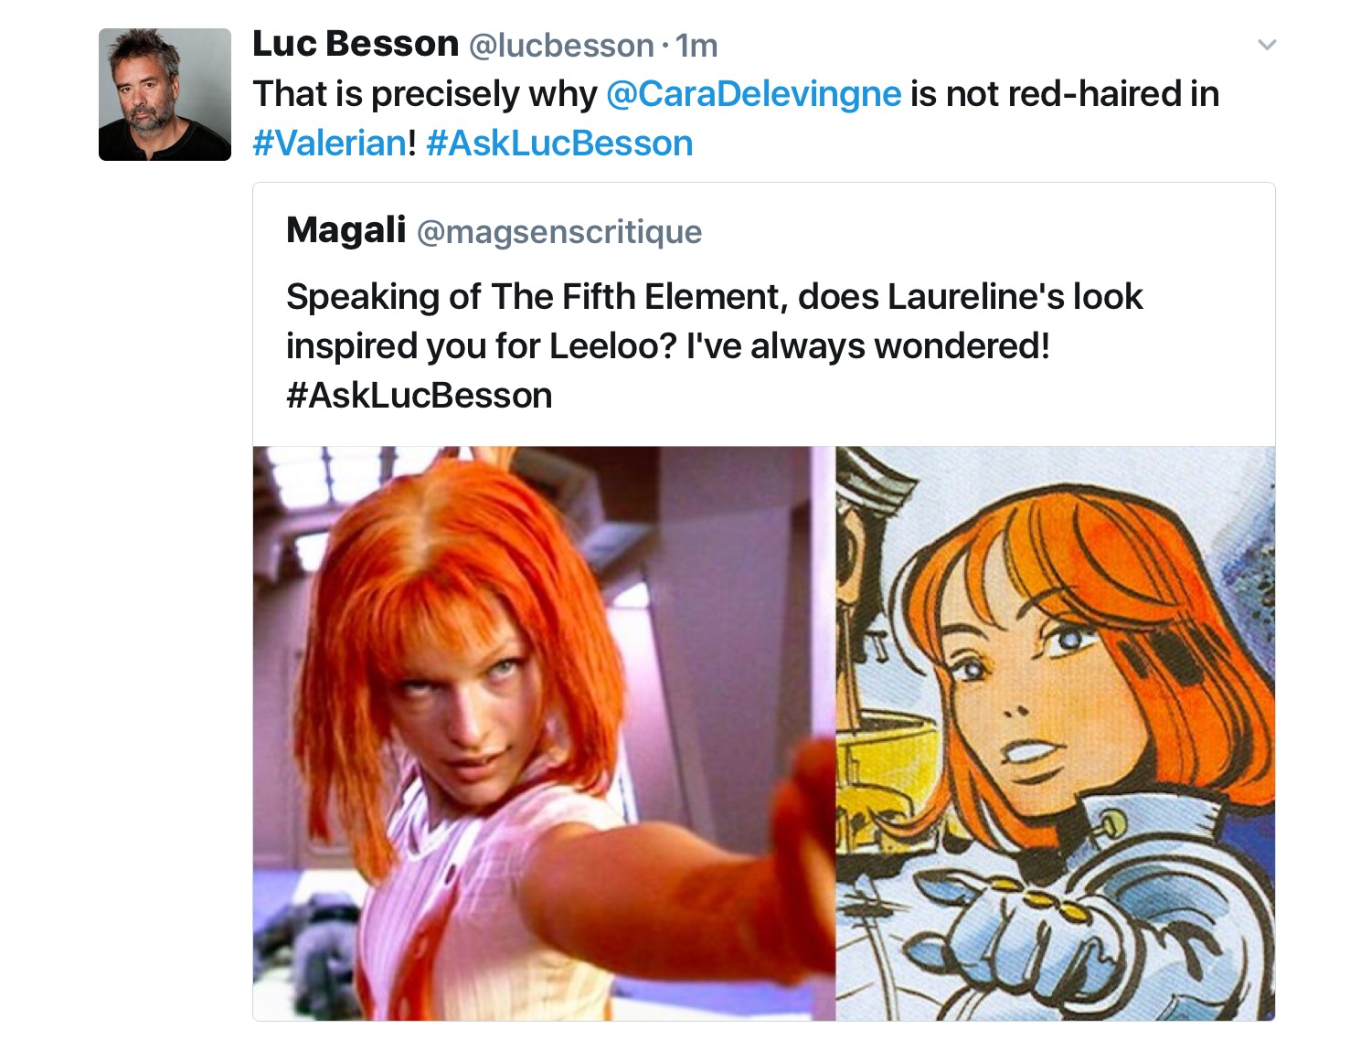Visit the @lucbesson handle
Screen dimensions: 1350x1050
(561, 46)
